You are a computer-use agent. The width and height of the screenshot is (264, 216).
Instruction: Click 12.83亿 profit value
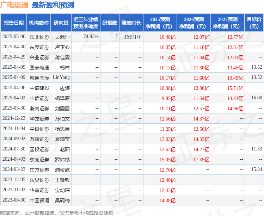pyautogui.click(x=235, y=57)
